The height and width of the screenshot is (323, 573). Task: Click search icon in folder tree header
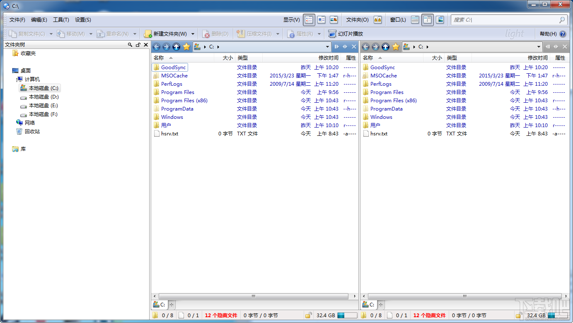130,45
